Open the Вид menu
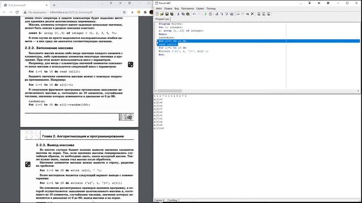362x203 pixels. pos(176,8)
